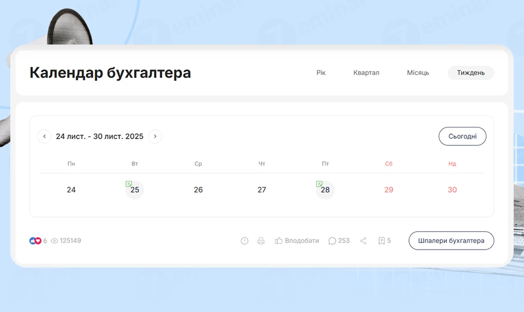Click the Календар бухгалтера heading
The height and width of the screenshot is (312, 524).
pos(110,73)
